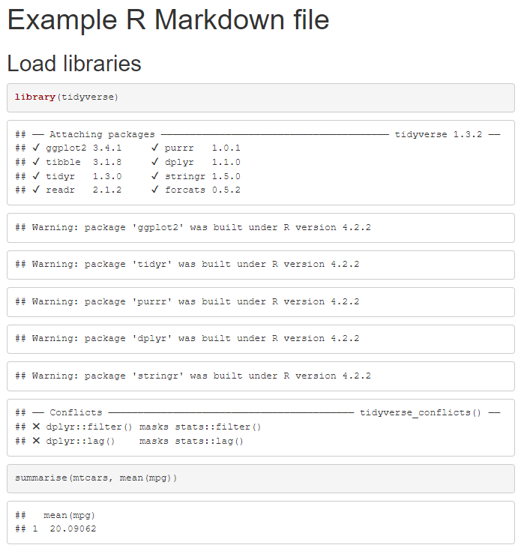The width and height of the screenshot is (518, 551).
Task: Click the purrr version warning message
Action: coord(195,301)
